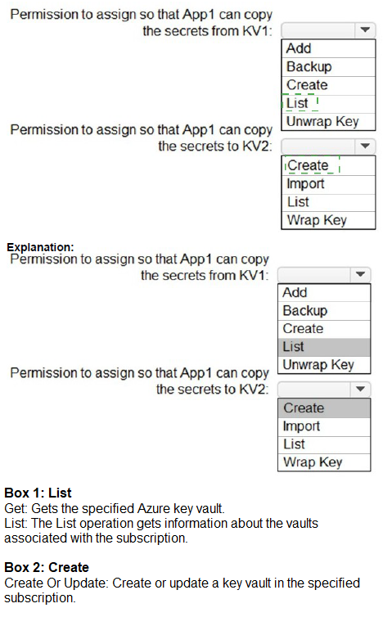Select Add in the top KV1 list

(329, 48)
